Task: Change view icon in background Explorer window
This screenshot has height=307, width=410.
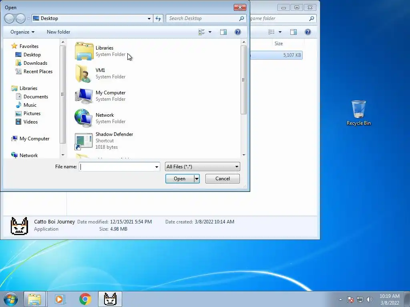Action: (x=271, y=32)
